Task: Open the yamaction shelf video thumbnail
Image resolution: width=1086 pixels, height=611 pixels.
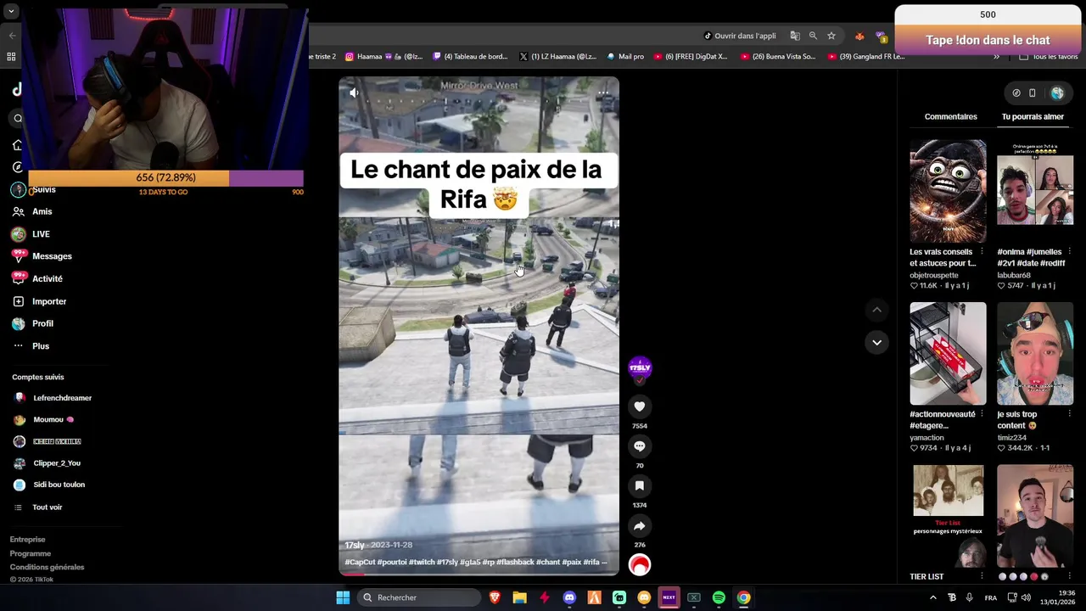Action: tap(948, 353)
